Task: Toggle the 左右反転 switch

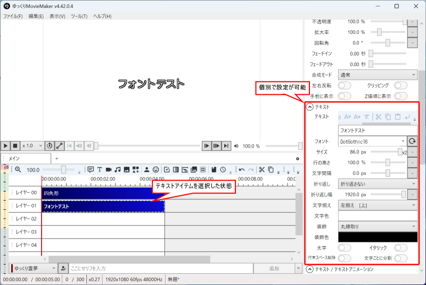Action: (344, 85)
